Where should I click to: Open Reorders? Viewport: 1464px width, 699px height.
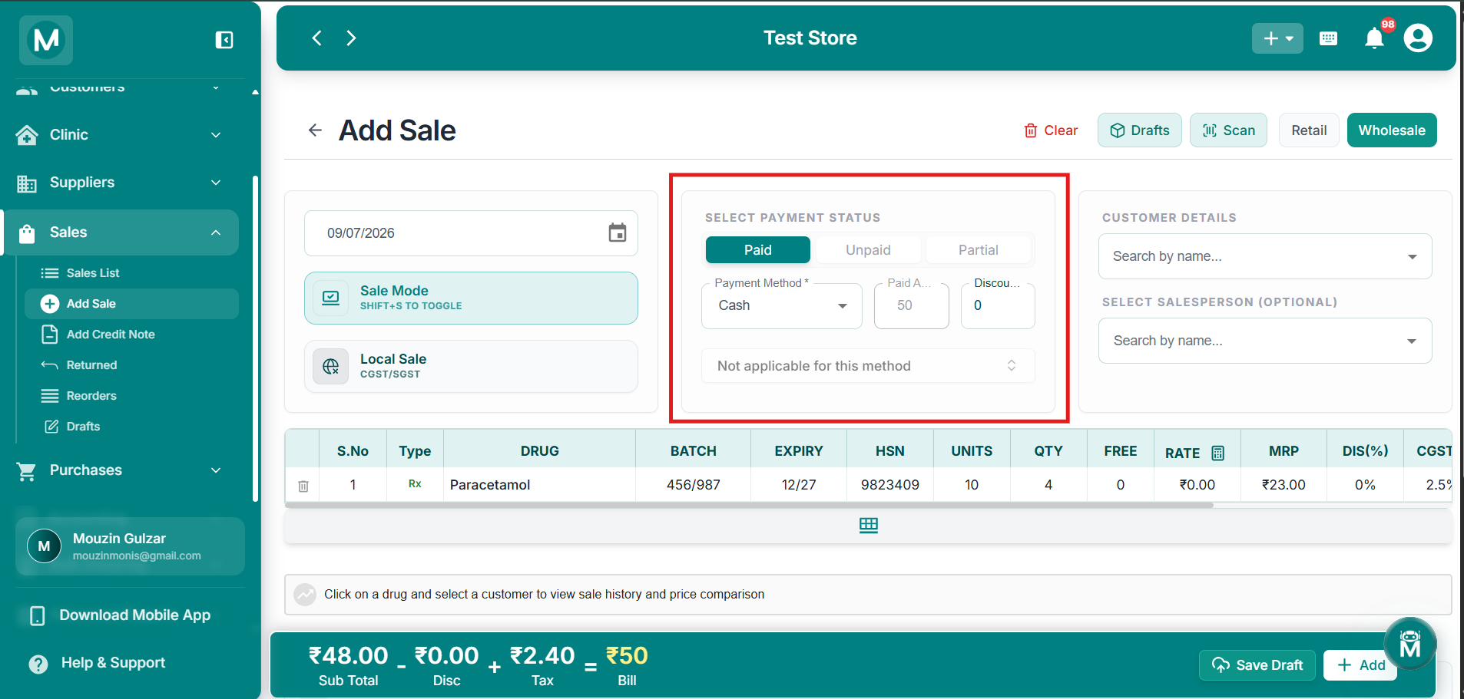[131, 396]
